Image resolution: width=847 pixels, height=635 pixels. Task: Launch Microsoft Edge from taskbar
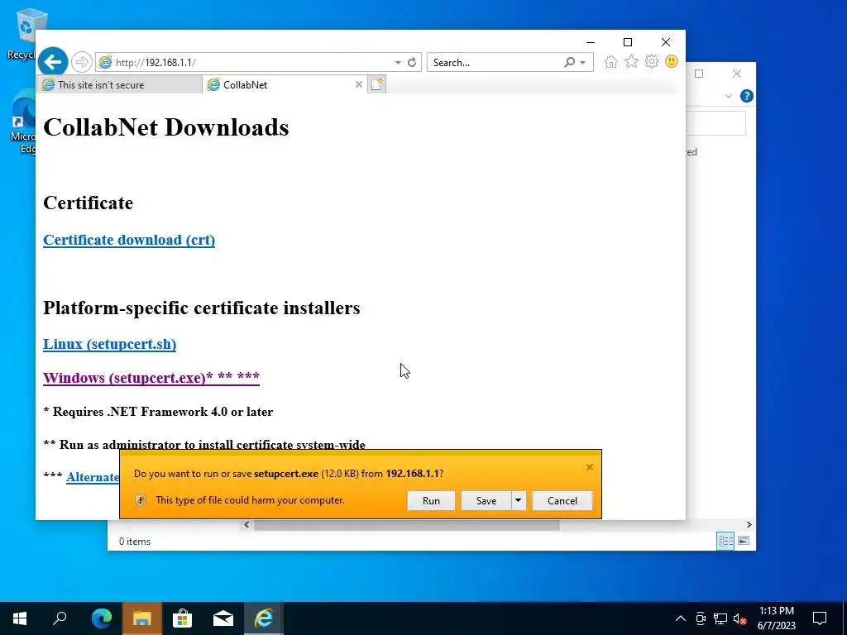[101, 618]
